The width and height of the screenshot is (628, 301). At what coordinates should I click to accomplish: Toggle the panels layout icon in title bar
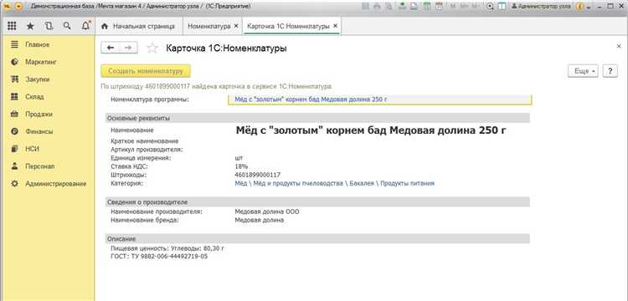(x=502, y=7)
